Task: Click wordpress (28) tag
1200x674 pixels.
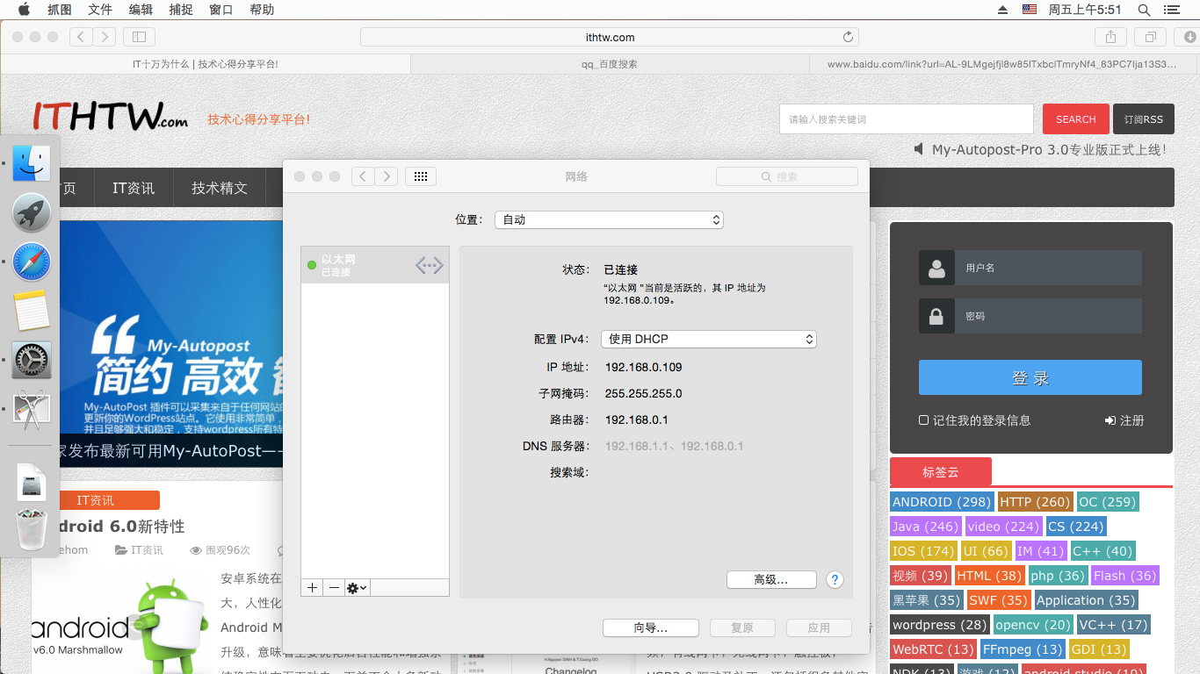Action: 940,625
